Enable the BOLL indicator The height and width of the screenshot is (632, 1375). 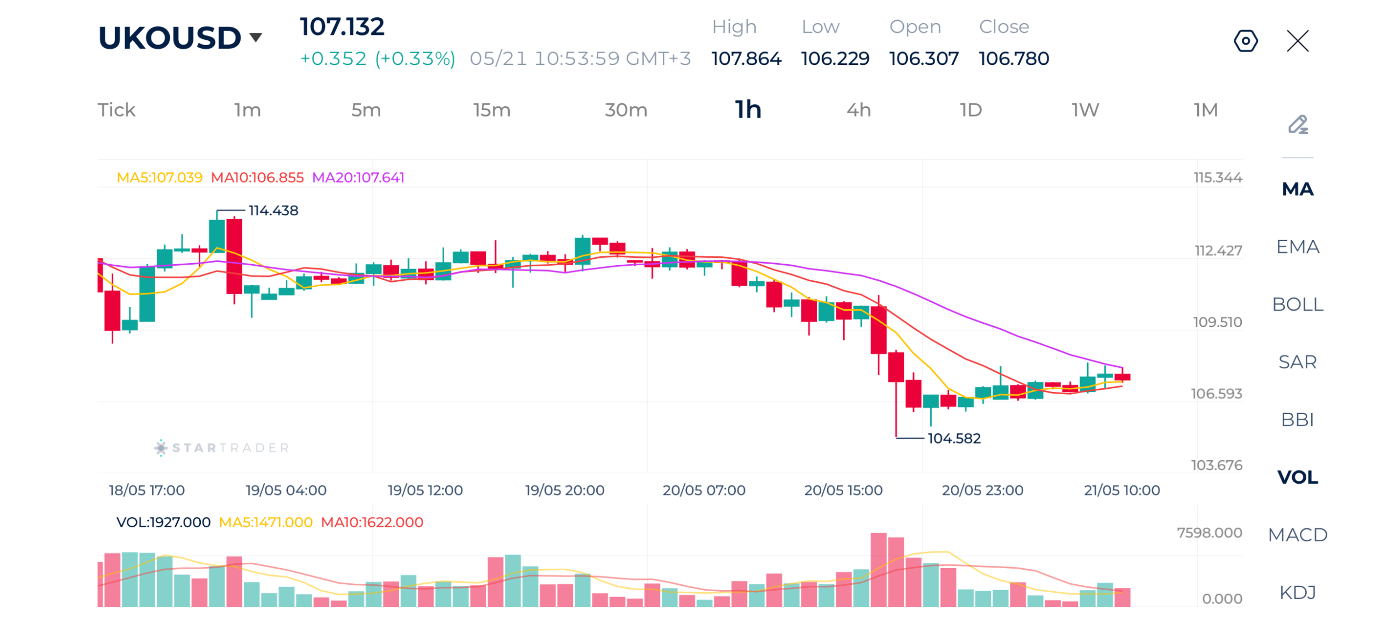coord(1297,303)
